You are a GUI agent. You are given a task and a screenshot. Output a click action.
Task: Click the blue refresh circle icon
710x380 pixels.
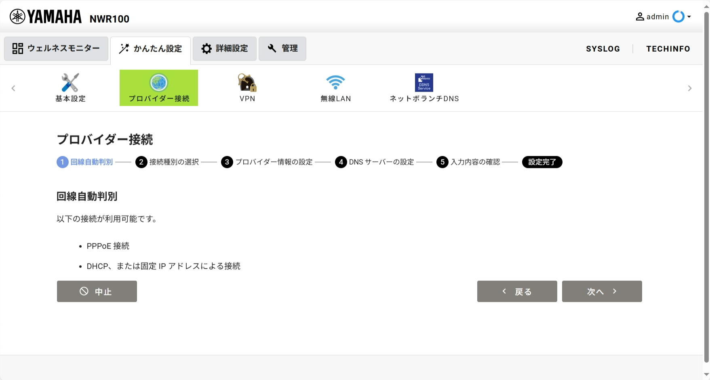point(678,17)
